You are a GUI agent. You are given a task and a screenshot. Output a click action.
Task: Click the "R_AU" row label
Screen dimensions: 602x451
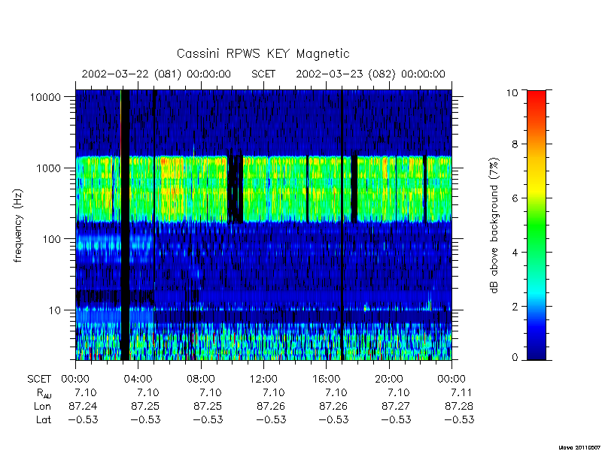click(x=44, y=393)
